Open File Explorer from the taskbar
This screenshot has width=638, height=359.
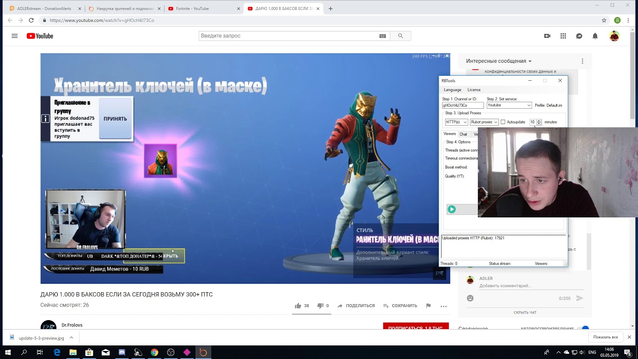(x=73, y=352)
